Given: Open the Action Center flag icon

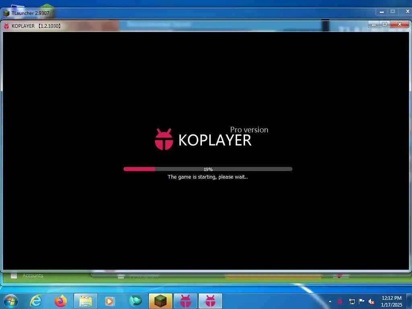Looking at the screenshot, I should click(362, 301).
